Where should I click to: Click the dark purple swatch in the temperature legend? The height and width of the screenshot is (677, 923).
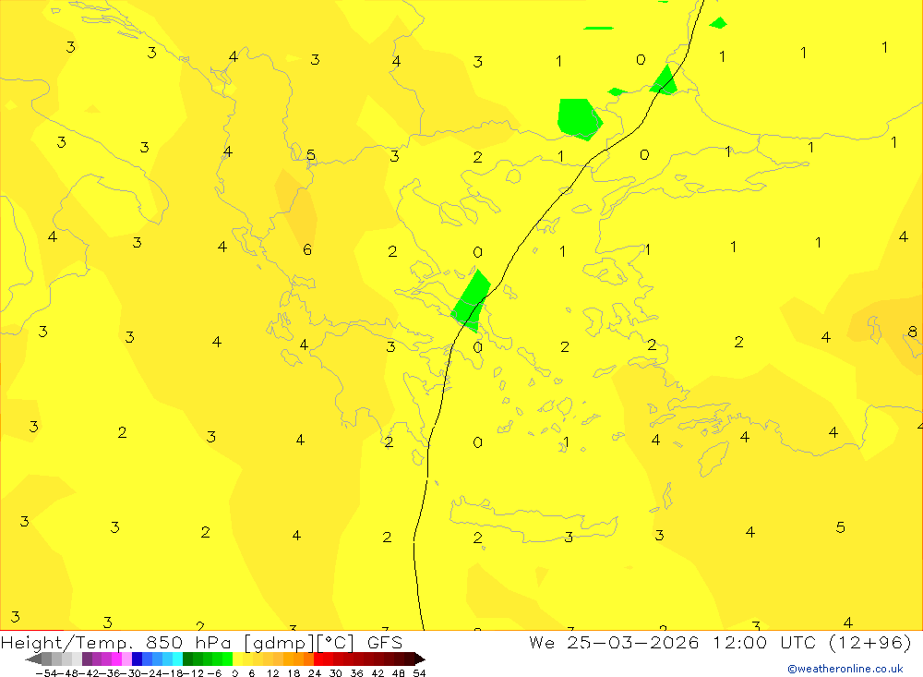coord(87,659)
